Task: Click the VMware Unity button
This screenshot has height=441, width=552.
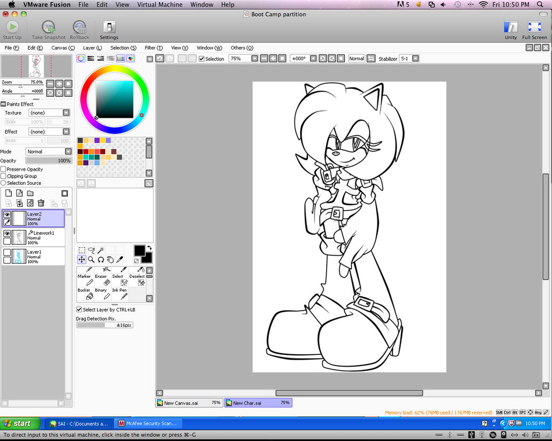Action: pos(510,30)
